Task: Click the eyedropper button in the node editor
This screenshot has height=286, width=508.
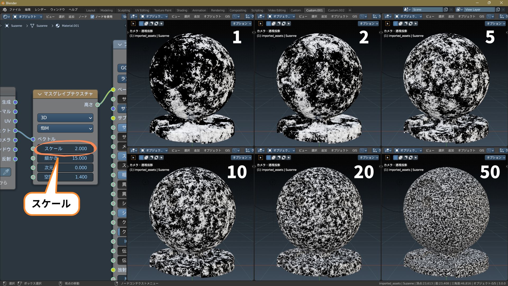Action: [x=6, y=172]
